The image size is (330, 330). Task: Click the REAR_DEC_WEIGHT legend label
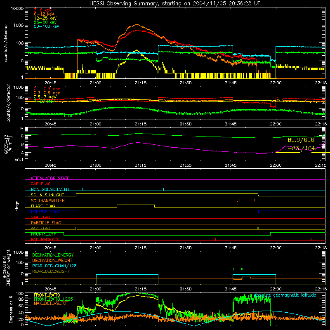[51, 271]
